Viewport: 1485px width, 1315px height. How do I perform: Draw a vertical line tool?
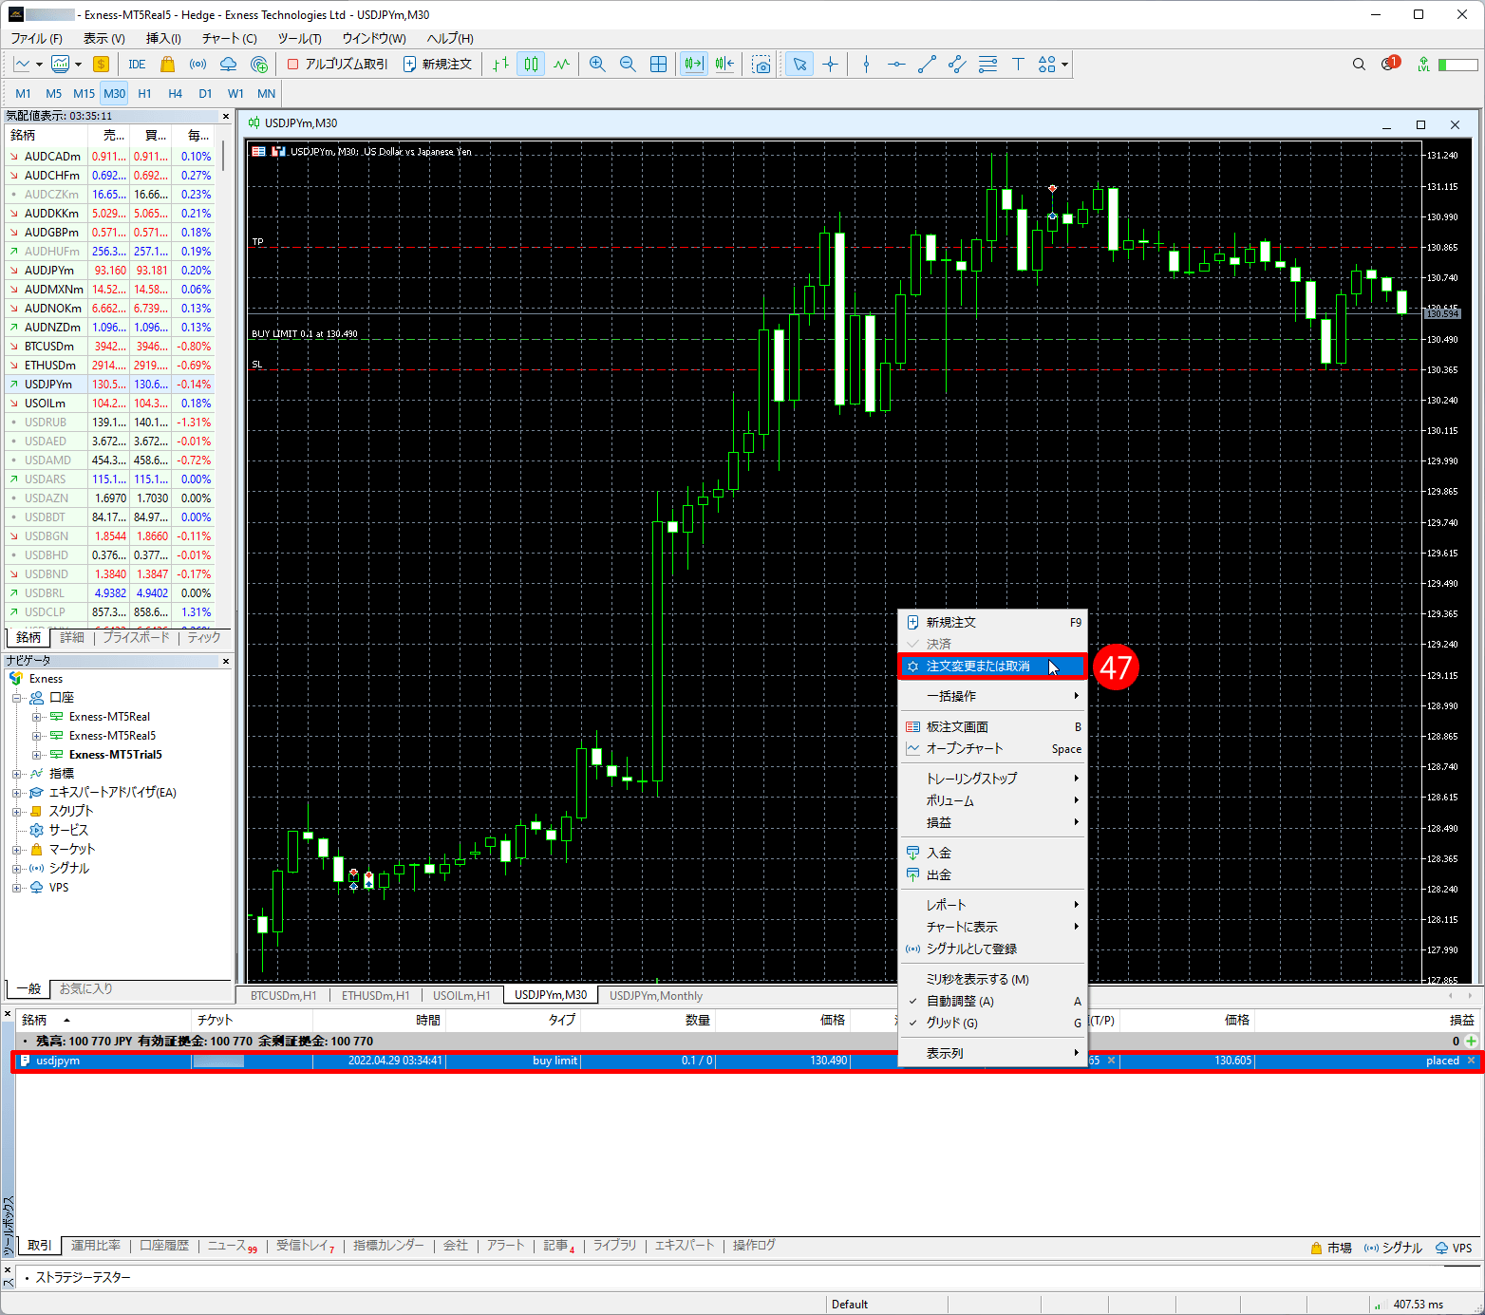tap(866, 65)
